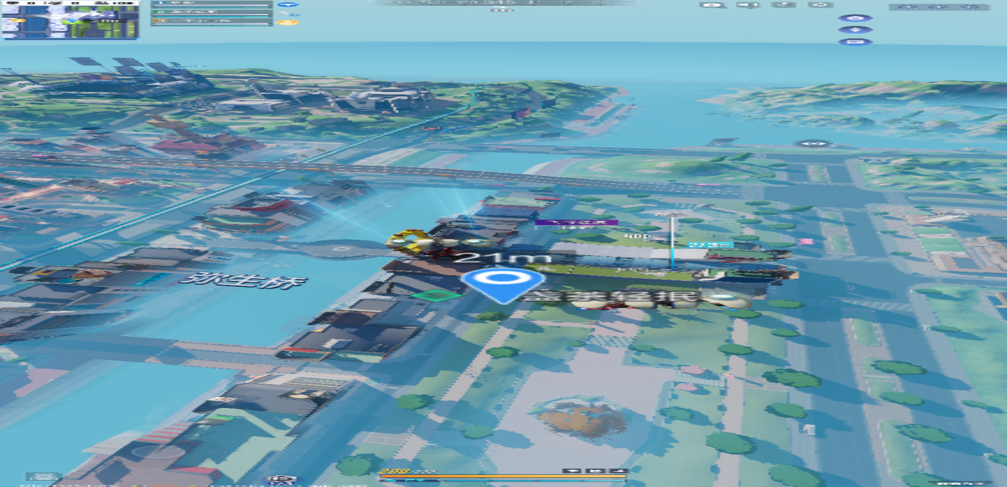Click the blue airplane icon beside teammate one

pyautogui.click(x=288, y=5)
